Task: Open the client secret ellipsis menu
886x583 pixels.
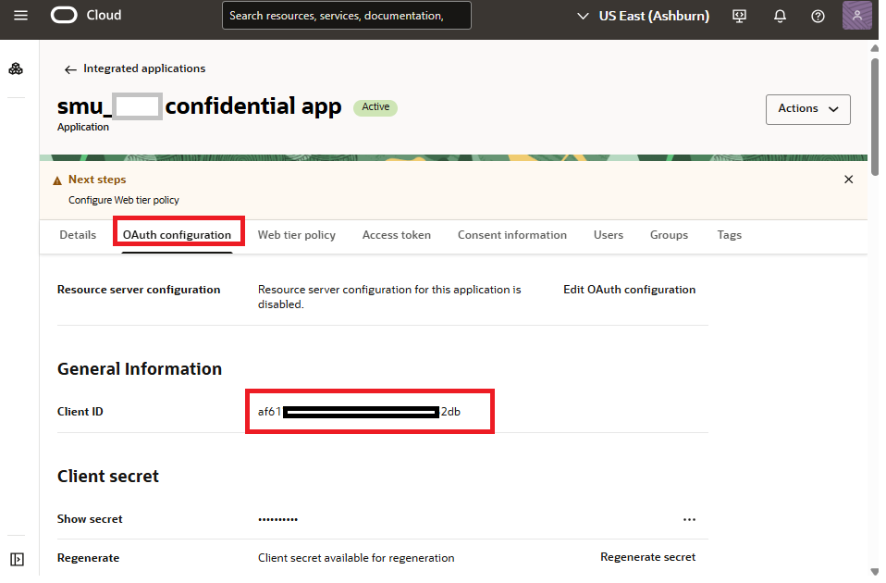Action: click(x=689, y=519)
